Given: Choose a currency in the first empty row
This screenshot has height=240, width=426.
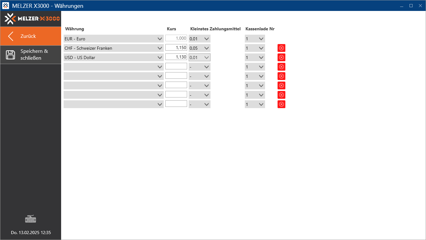Looking at the screenshot, I should click(114, 67).
